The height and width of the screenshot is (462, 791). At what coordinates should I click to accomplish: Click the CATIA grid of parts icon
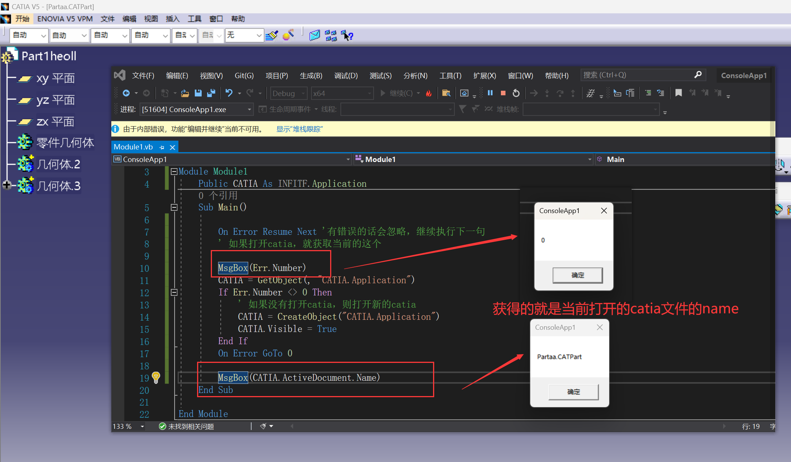coord(331,35)
